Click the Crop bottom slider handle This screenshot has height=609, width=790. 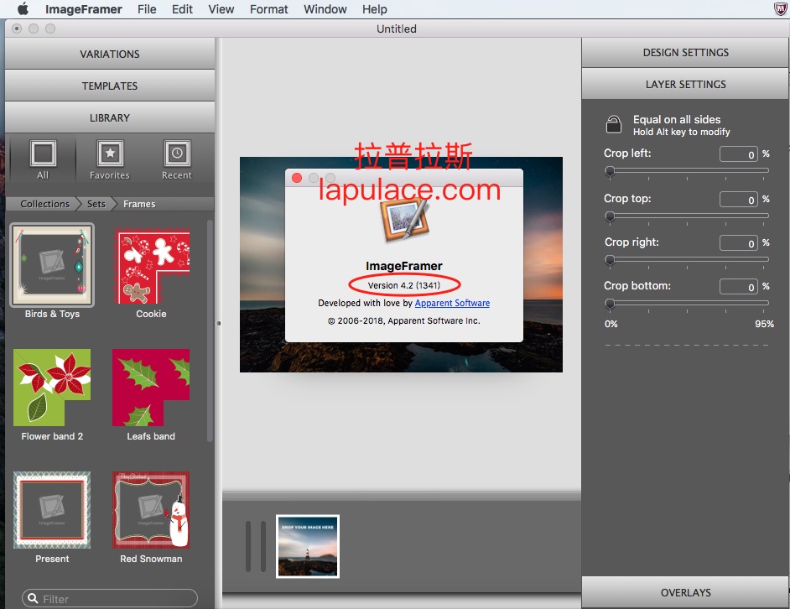(x=610, y=304)
